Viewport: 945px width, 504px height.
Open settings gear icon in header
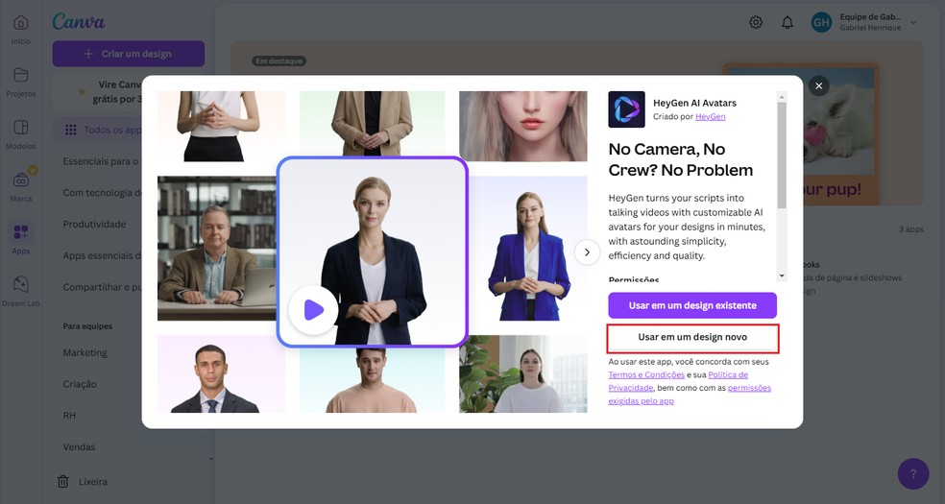pos(756,22)
